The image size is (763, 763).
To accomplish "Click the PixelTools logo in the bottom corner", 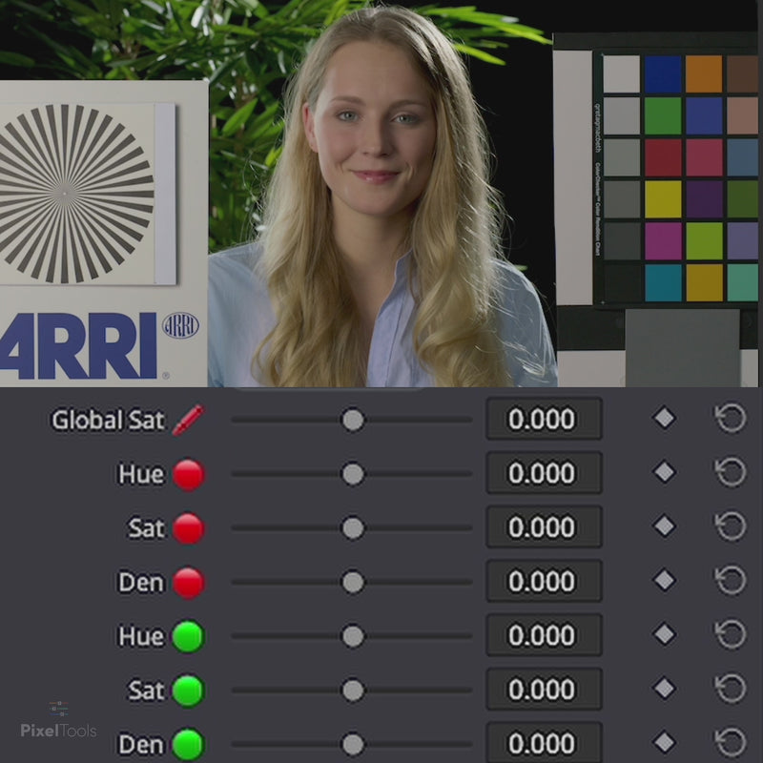I will coord(61,728).
